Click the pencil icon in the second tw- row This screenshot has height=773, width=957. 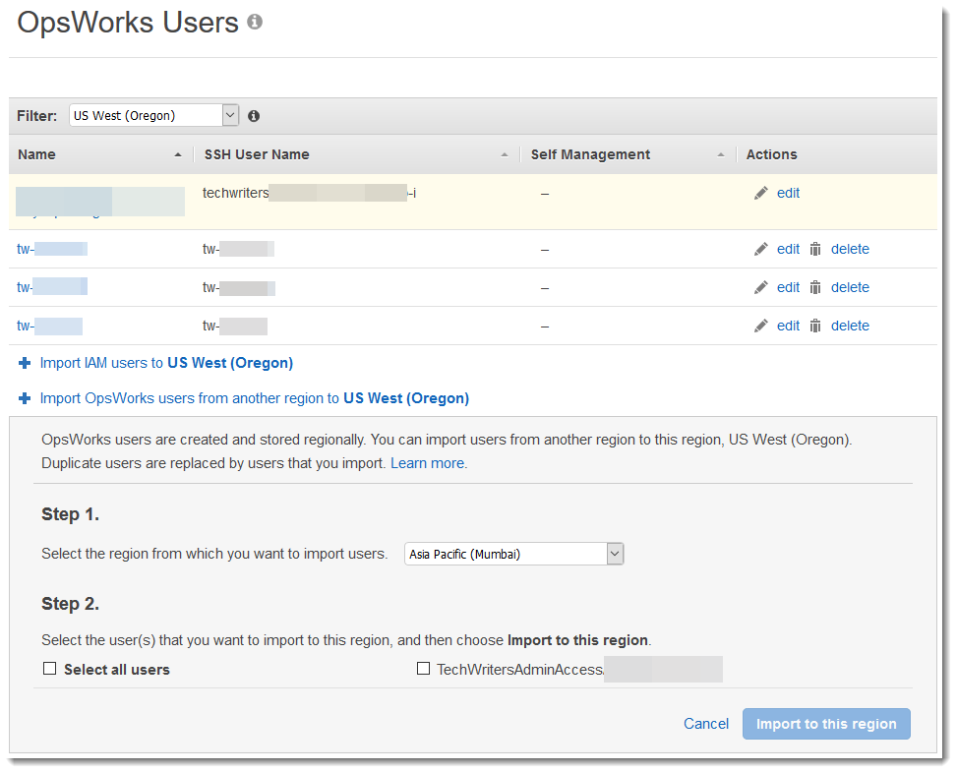pyautogui.click(x=760, y=288)
